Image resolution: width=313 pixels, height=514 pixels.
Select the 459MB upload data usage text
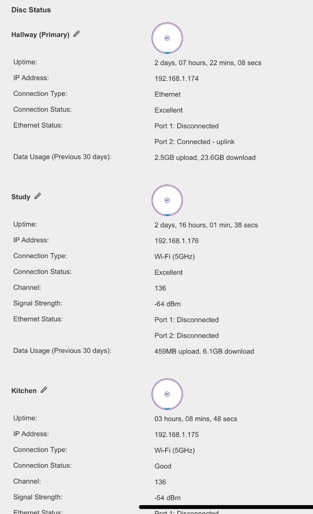(x=204, y=351)
